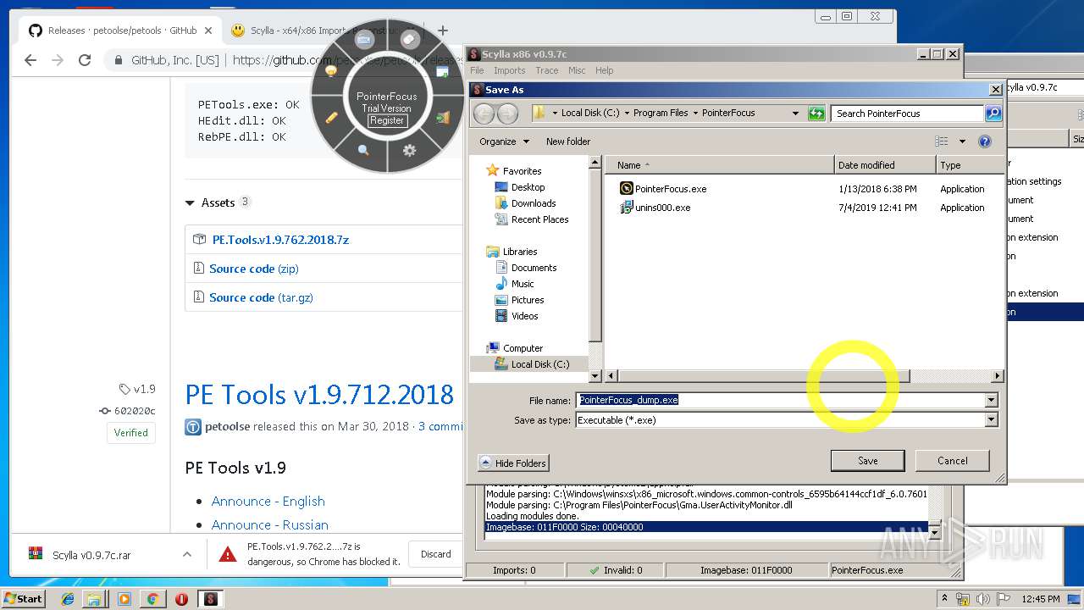This screenshot has width=1084, height=610.
Task: Open the Save as type dropdown
Action: pos(991,420)
